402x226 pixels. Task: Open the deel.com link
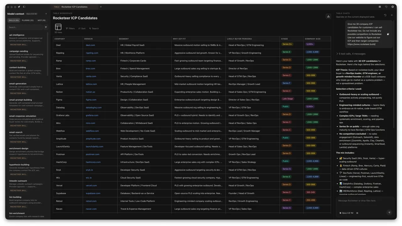pyautogui.click(x=90, y=45)
